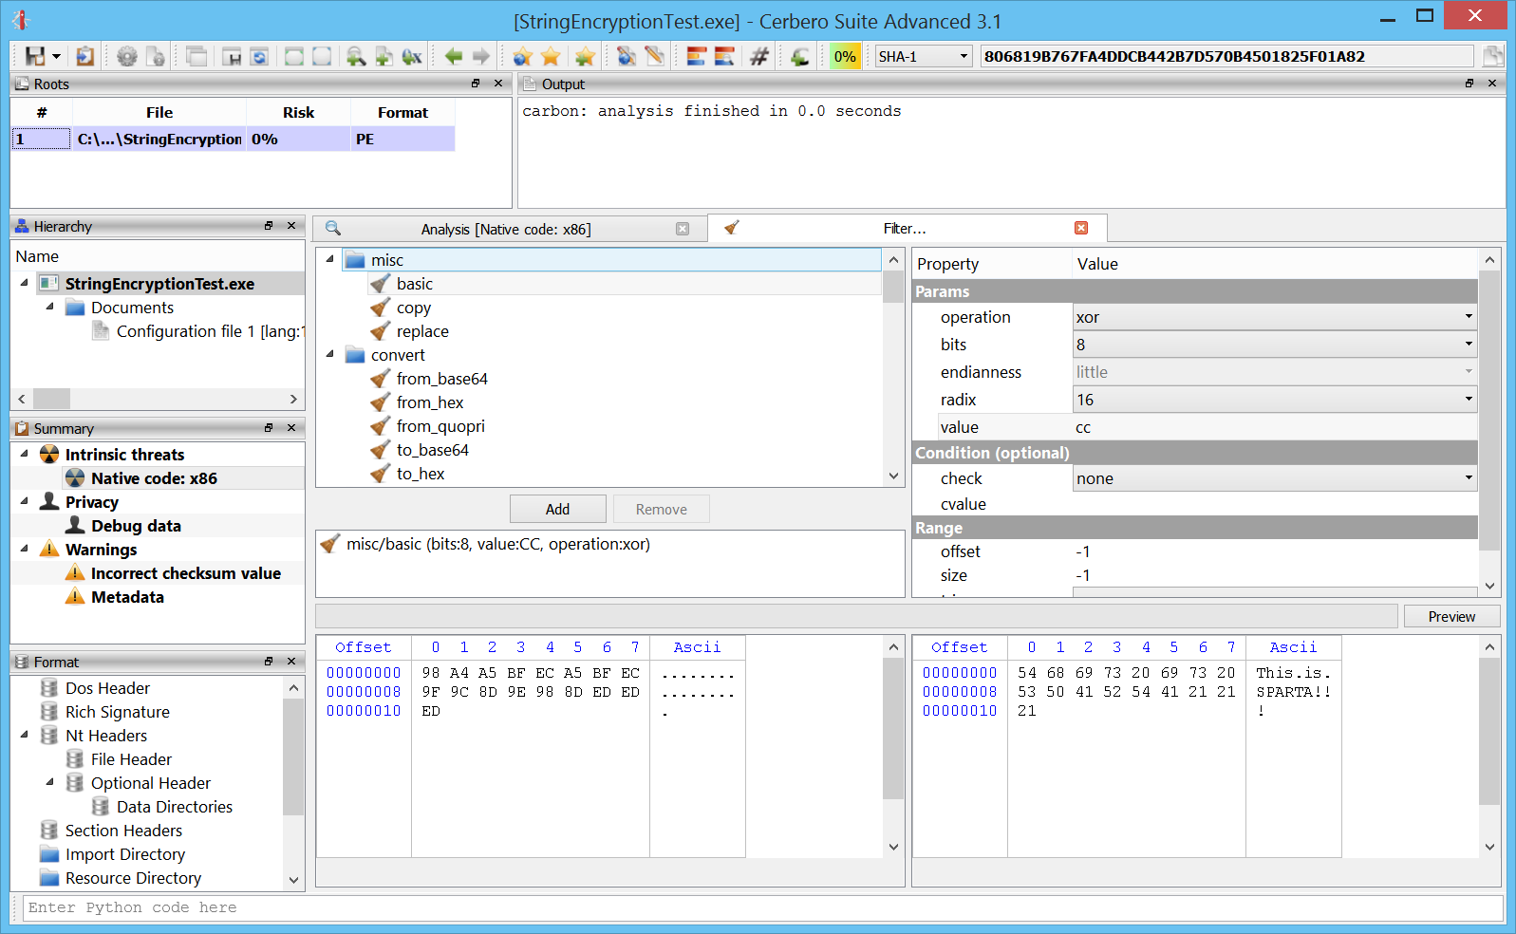The height and width of the screenshot is (934, 1516).
Task: Click the hash symbol toolbar icon
Action: point(758,56)
